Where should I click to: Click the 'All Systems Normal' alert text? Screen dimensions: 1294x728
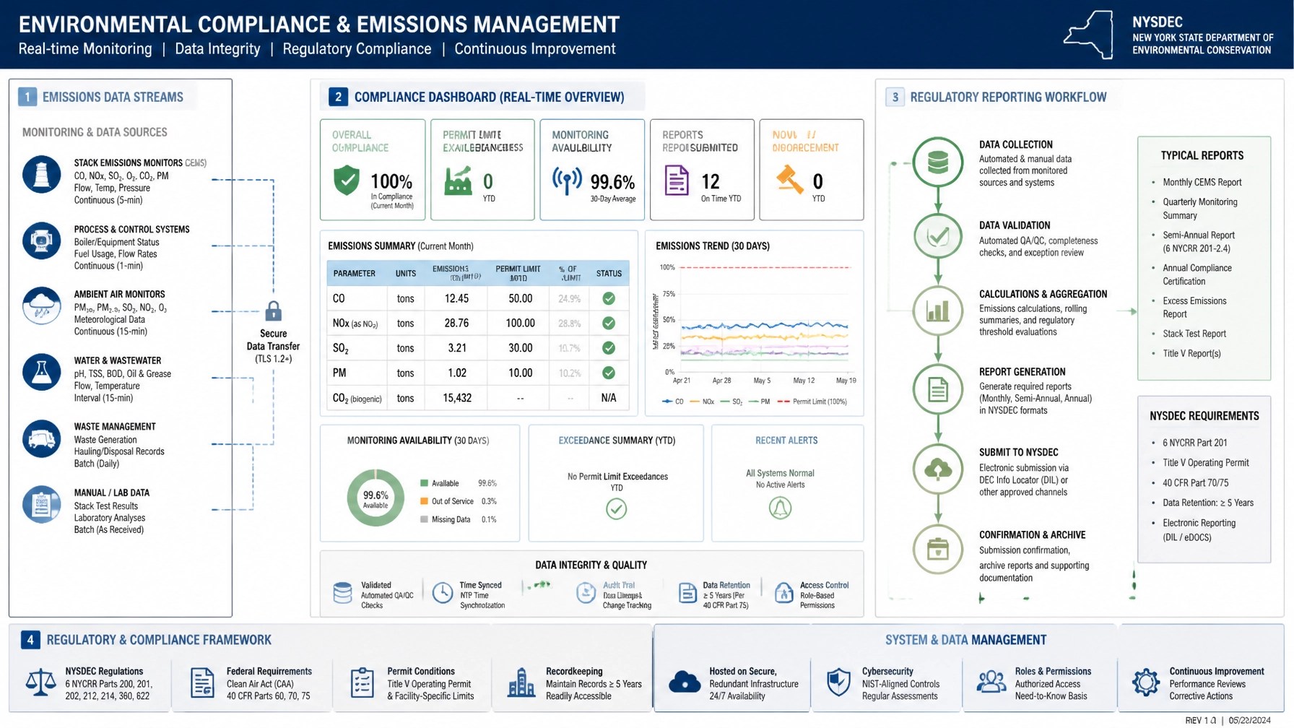point(780,474)
